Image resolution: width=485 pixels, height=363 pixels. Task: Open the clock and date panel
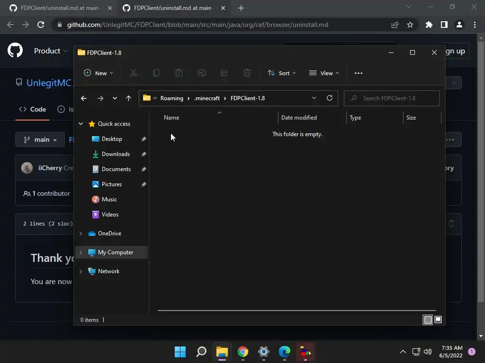[451, 352]
